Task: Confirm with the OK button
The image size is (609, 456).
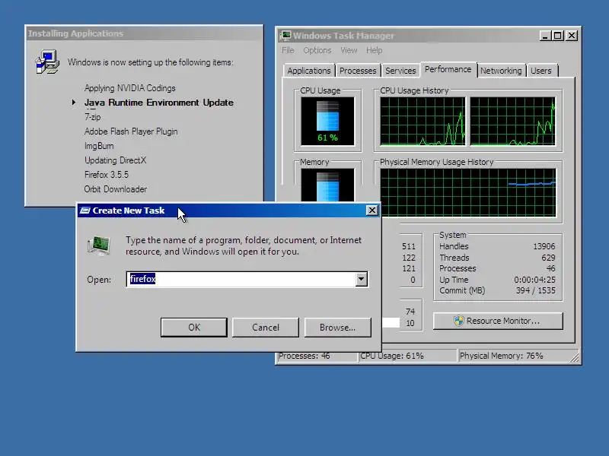Action: click(194, 328)
